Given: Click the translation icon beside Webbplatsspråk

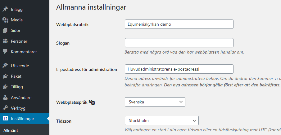Looking at the screenshot, I should tap(92, 102).
